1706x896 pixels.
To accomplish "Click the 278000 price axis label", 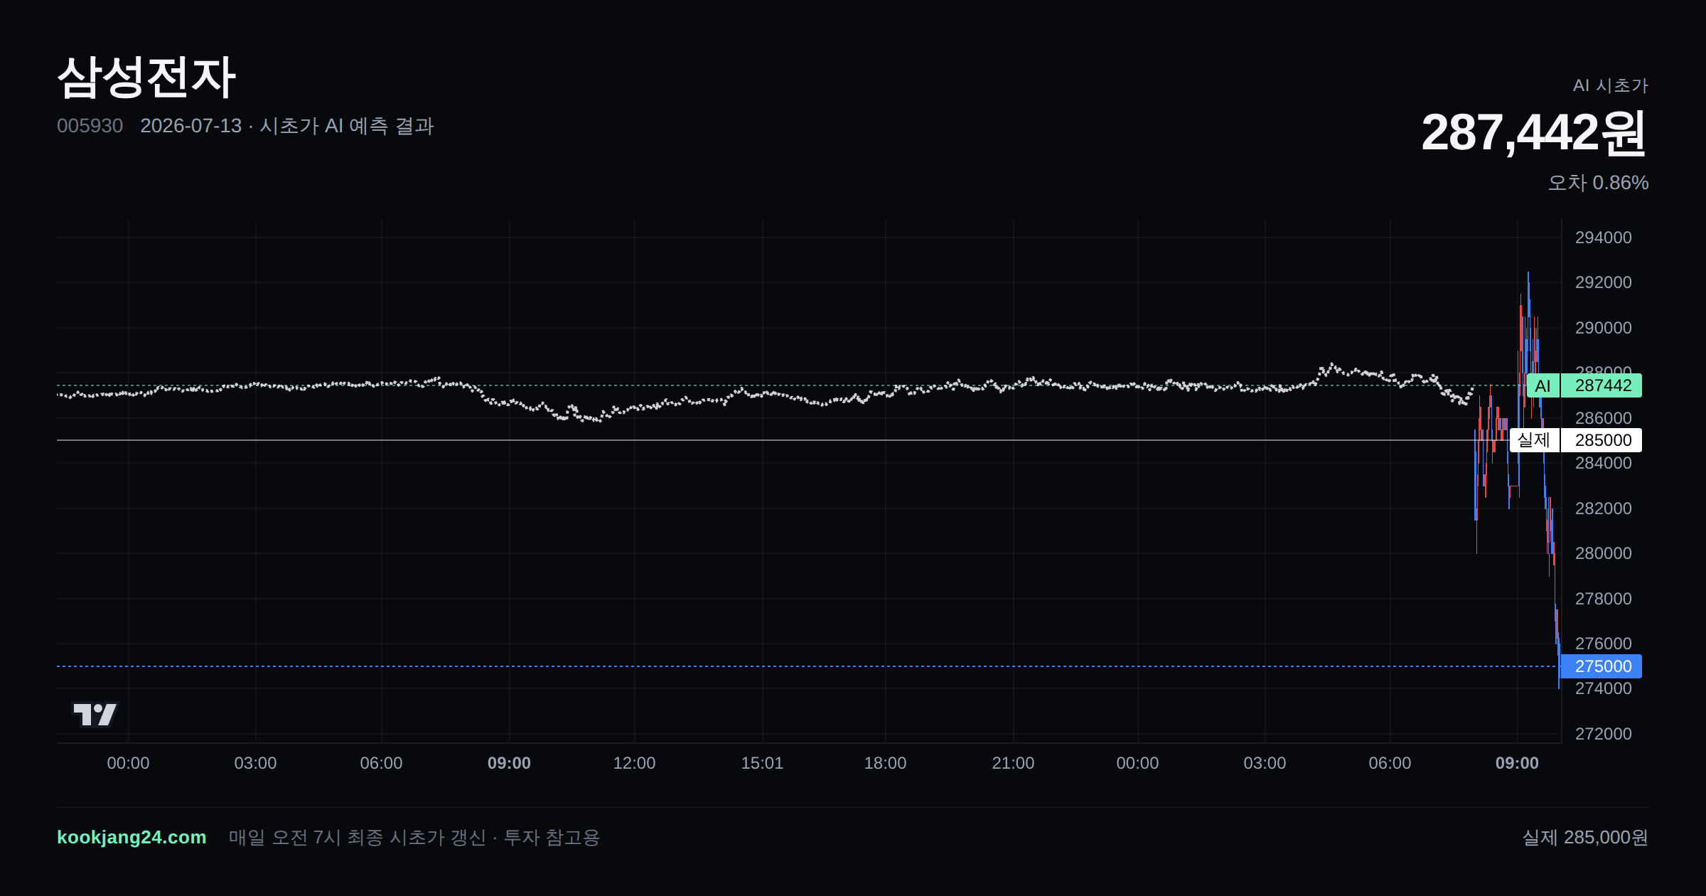I will [1603, 599].
